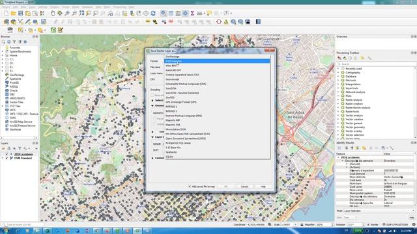The width and height of the screenshot is (417, 234).
Task: Select ESRI Shapefile in format list
Action: pos(217,61)
